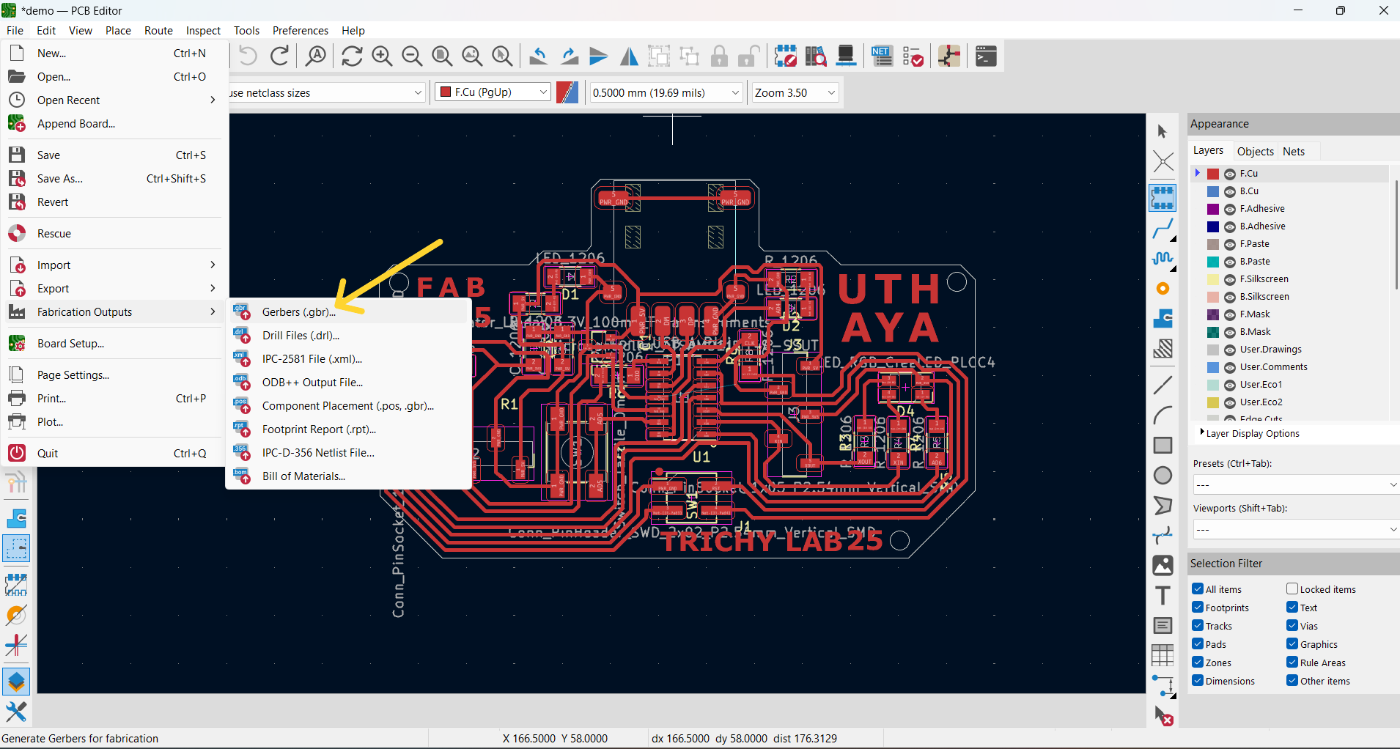The image size is (1400, 749).
Task: Click the F.Cu red color swatch
Action: (x=1213, y=174)
